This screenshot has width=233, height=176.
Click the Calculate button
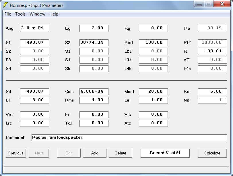click(212, 153)
